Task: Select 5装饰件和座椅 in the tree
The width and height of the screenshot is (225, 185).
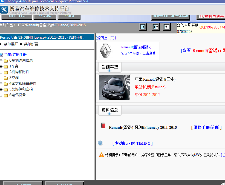Action: tap(21, 89)
